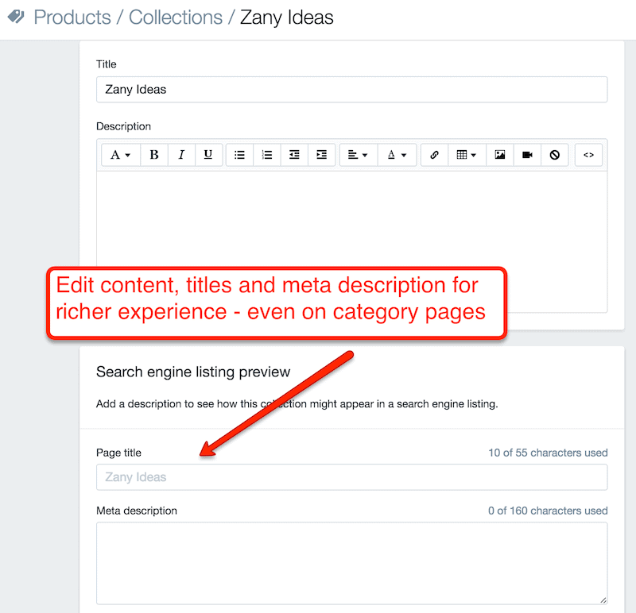Open the font formatting dropdown
Viewport: 636px width, 613px height.
coord(121,155)
